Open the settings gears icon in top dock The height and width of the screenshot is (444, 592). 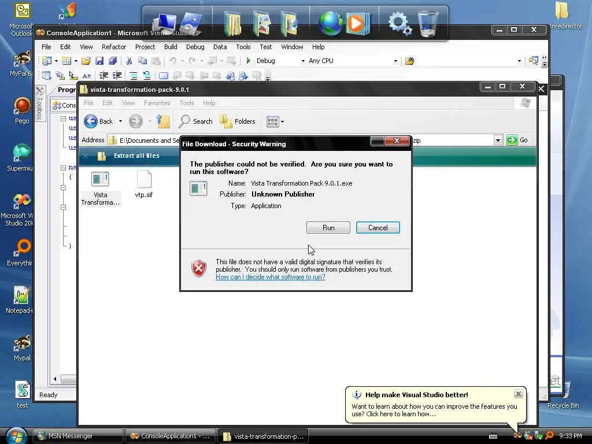[x=399, y=23]
